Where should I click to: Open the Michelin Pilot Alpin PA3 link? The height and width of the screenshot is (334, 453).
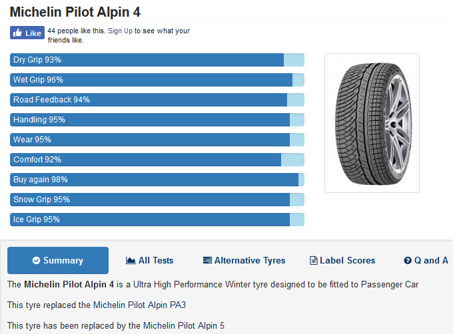(139, 305)
